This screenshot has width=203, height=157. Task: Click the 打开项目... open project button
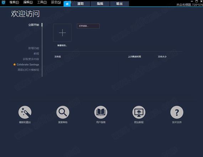[x=88, y=26]
